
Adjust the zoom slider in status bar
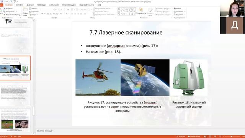231,136
